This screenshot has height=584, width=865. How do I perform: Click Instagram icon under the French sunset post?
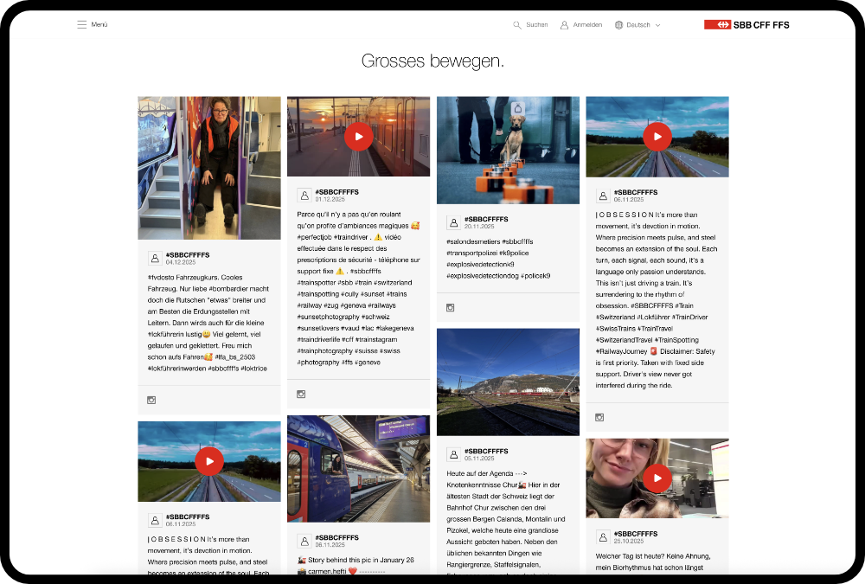(301, 395)
